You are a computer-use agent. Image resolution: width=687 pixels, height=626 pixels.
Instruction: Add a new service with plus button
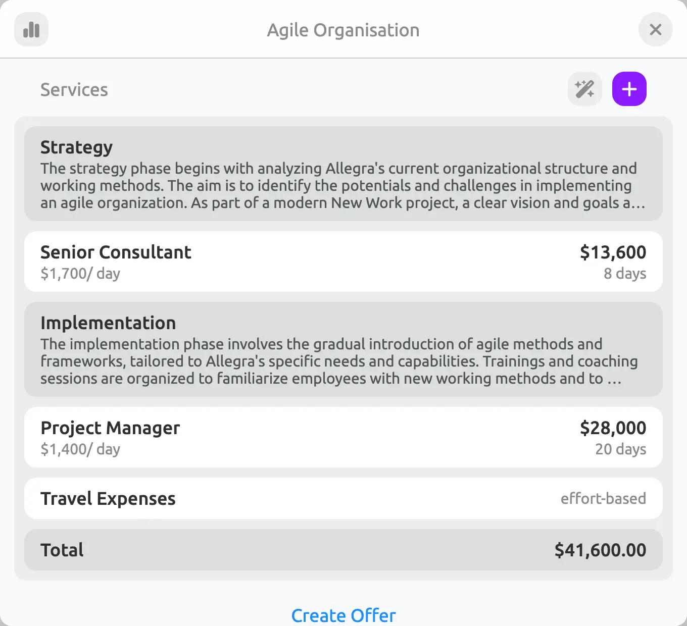(629, 89)
